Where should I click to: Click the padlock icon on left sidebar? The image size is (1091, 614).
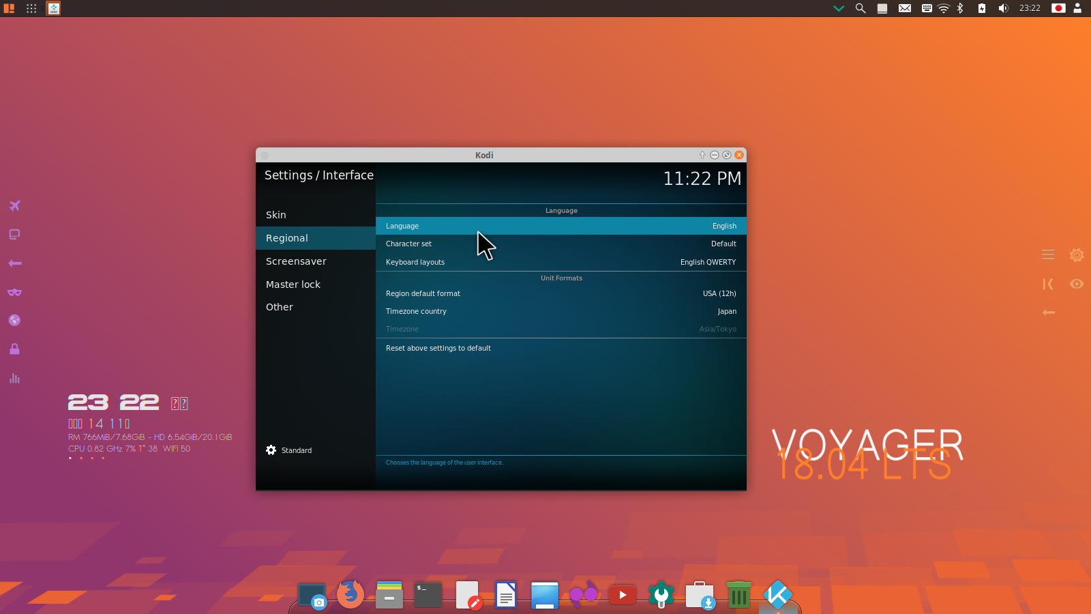click(14, 349)
